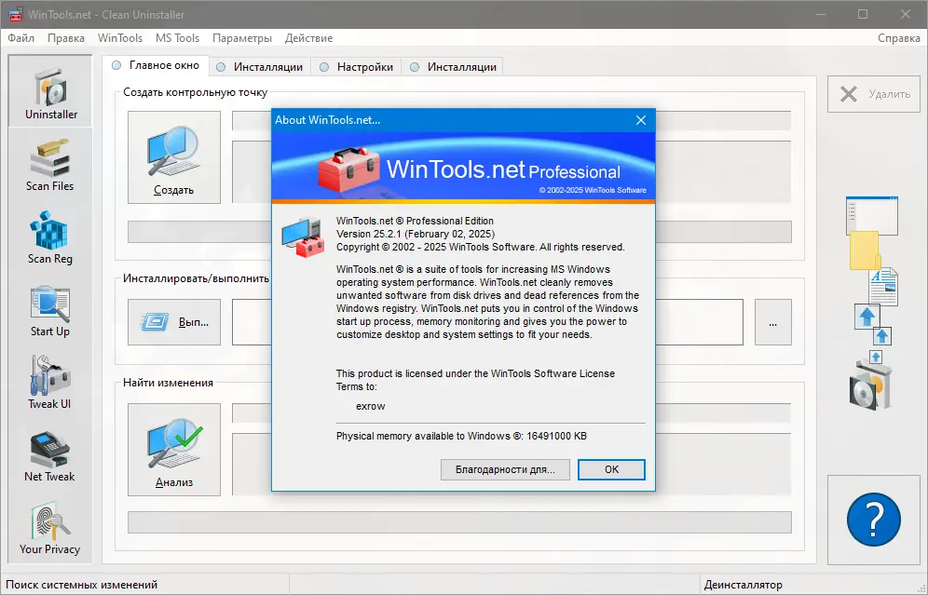Click the Version 25.2.1 text line
The width and height of the screenshot is (928, 595).
[x=416, y=234]
